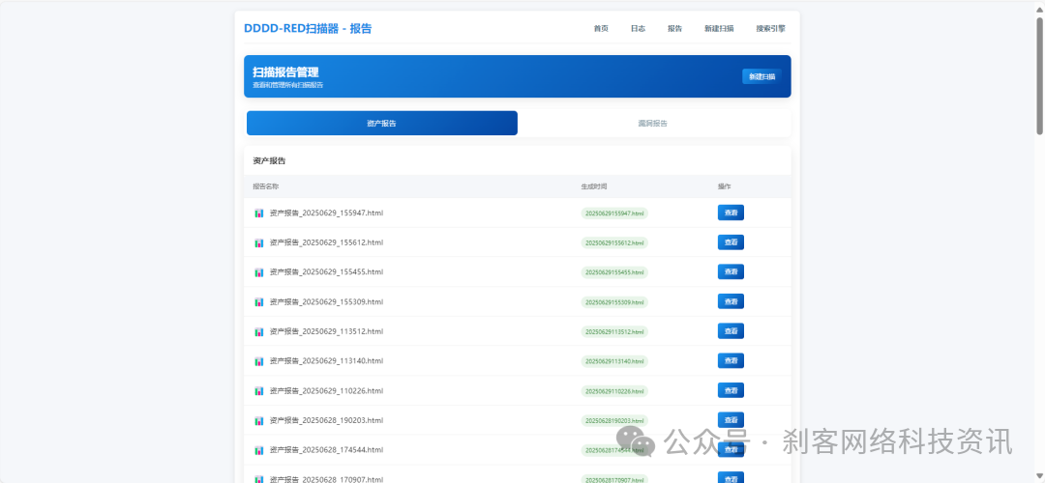This screenshot has width=1045, height=483.
Task: Open 首页 in the top navigation
Action: (601, 29)
